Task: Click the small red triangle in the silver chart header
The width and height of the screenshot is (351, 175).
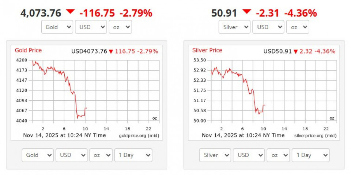Action: tap(295, 51)
